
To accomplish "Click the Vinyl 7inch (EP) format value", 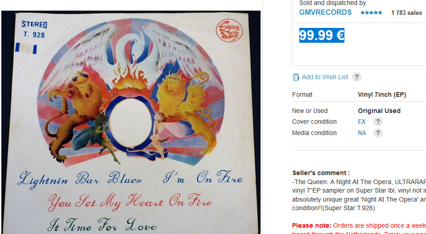I will (382, 94).
